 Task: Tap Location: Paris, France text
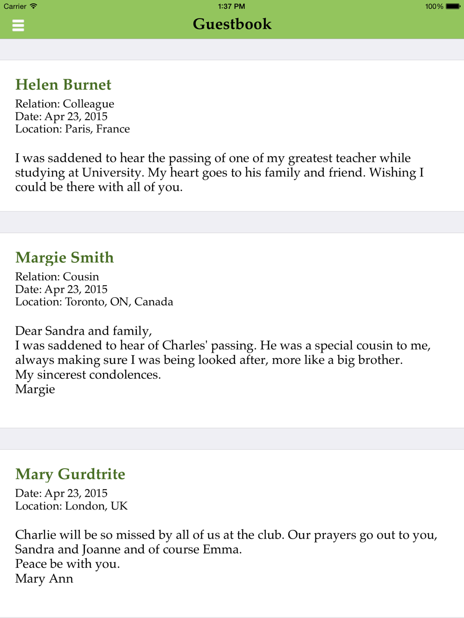pos(72,129)
